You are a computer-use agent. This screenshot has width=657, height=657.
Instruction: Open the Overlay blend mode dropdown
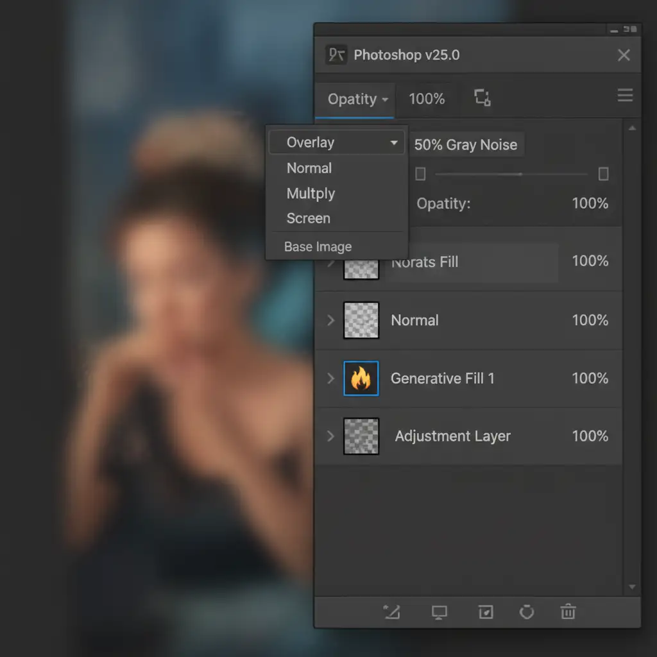(336, 142)
